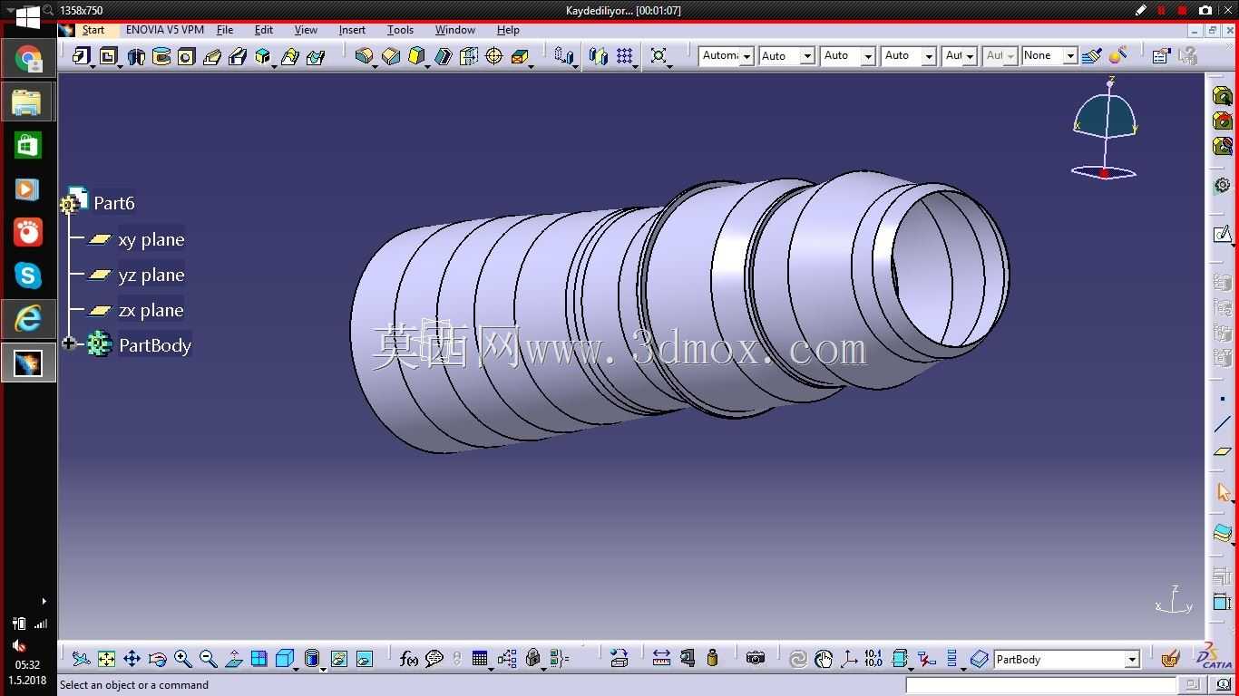The height and width of the screenshot is (696, 1239).
Task: Select the Remove Face tool
Action: tap(520, 56)
